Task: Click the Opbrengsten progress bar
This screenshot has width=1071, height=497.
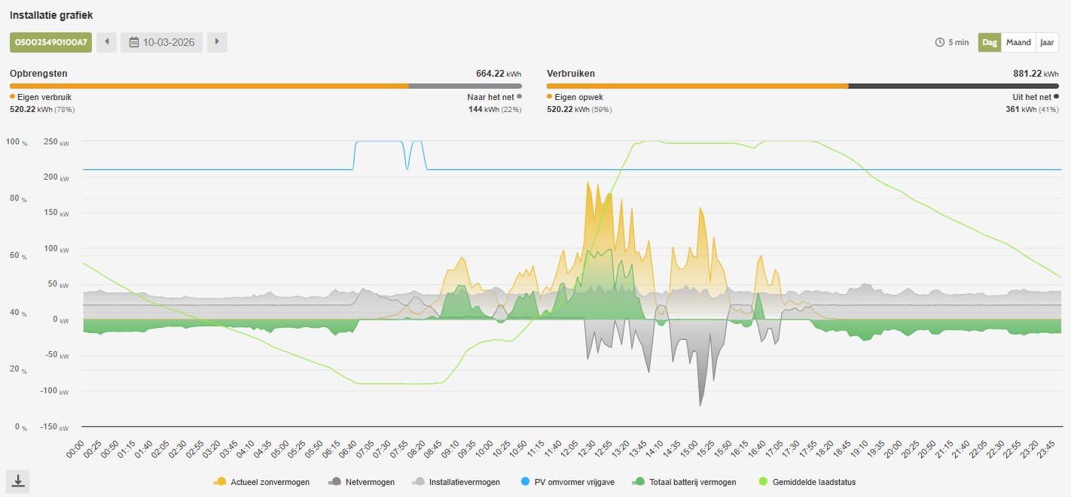Action: click(x=265, y=86)
